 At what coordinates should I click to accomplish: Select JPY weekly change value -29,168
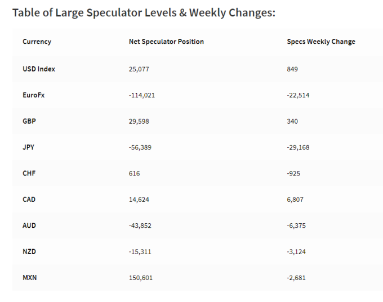coord(299,147)
